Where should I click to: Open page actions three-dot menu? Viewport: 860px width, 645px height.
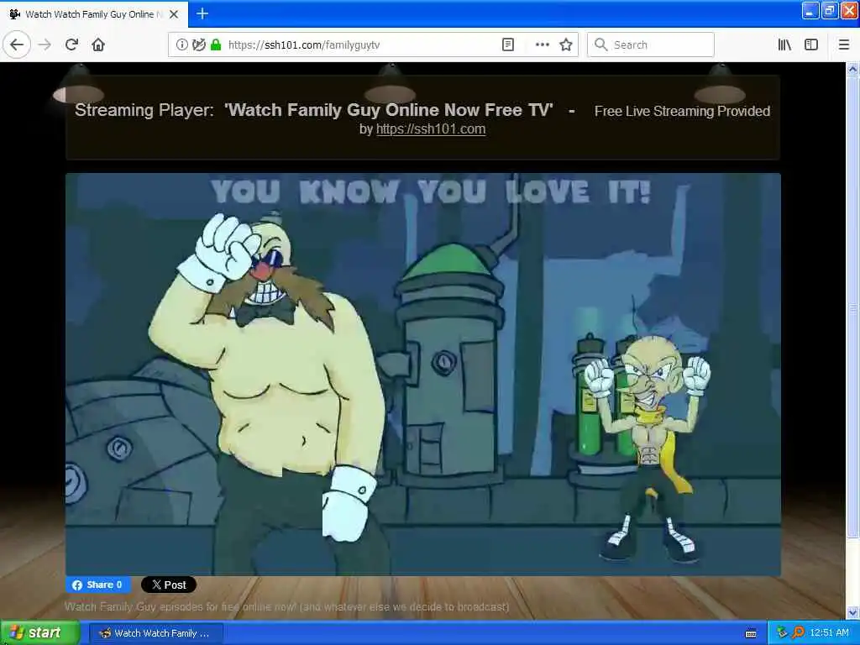(x=542, y=45)
